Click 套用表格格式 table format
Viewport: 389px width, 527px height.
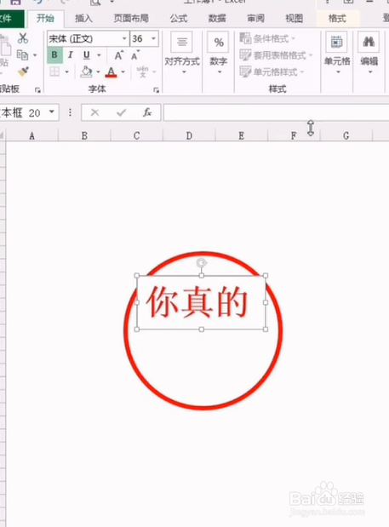tap(276, 55)
